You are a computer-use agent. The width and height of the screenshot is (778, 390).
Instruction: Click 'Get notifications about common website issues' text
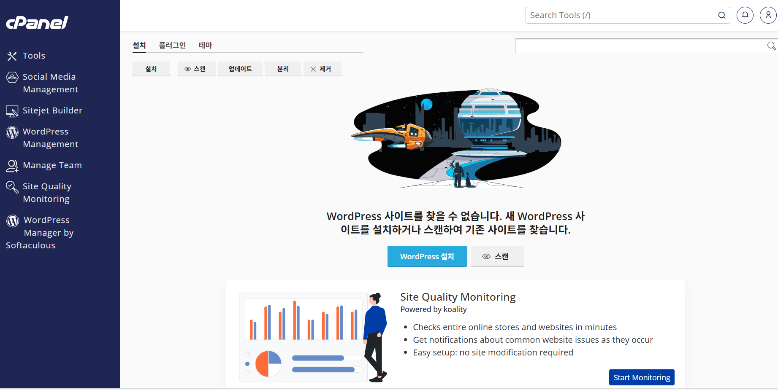click(533, 340)
